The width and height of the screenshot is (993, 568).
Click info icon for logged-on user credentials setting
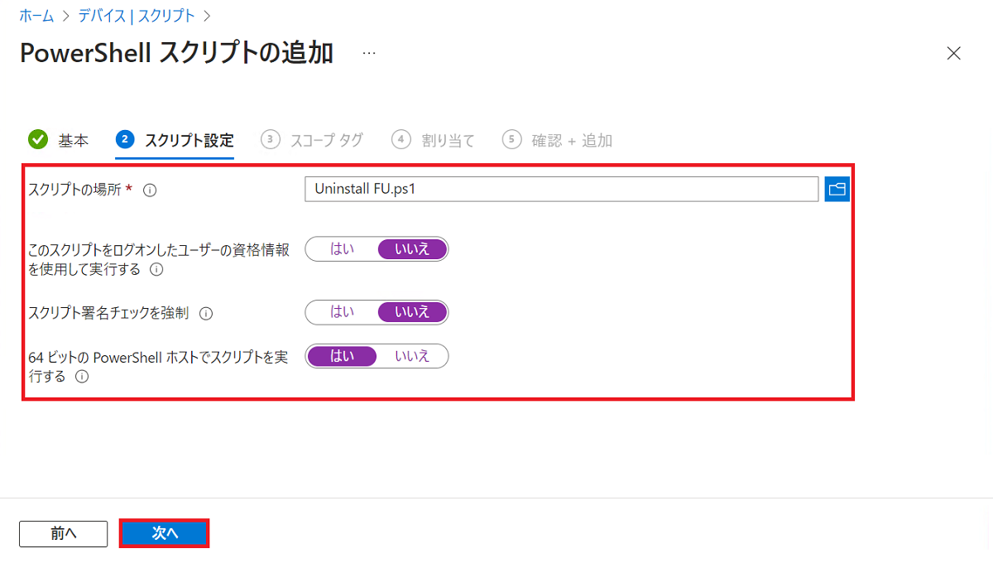point(156,270)
